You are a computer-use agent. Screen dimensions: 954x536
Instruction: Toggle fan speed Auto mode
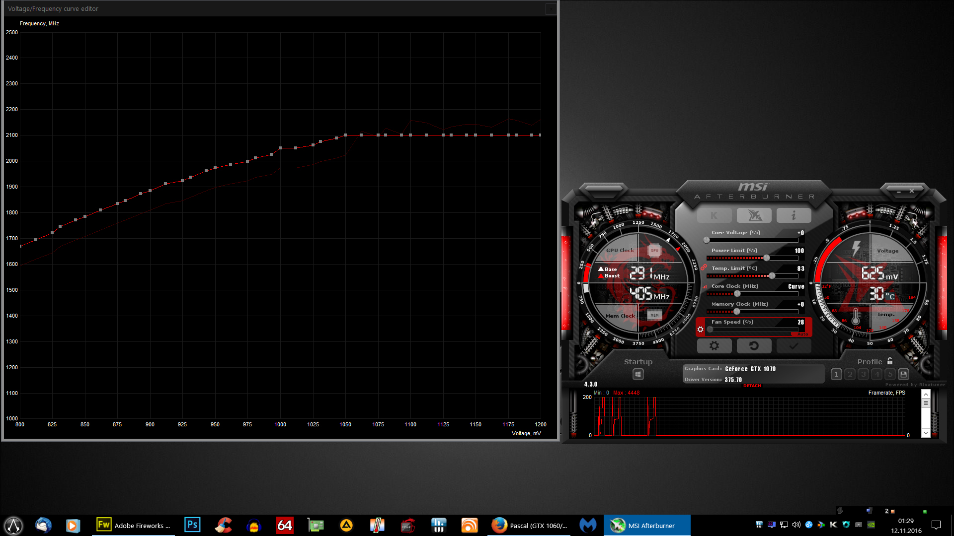point(802,334)
